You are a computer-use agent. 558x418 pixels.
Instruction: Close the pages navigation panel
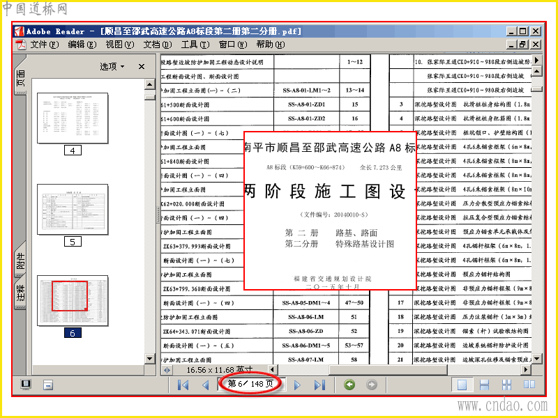coord(142,66)
